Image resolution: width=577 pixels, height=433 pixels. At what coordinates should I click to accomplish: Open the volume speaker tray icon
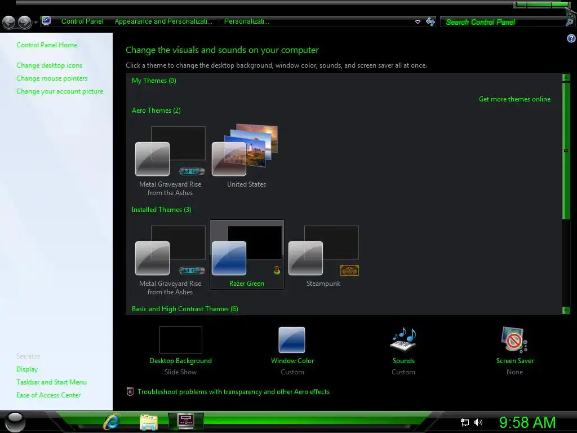(x=478, y=422)
